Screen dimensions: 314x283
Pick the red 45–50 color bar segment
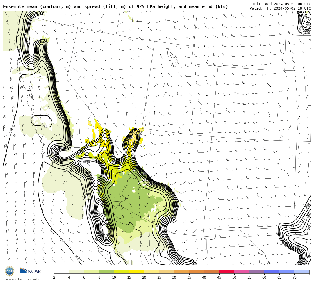227,272
